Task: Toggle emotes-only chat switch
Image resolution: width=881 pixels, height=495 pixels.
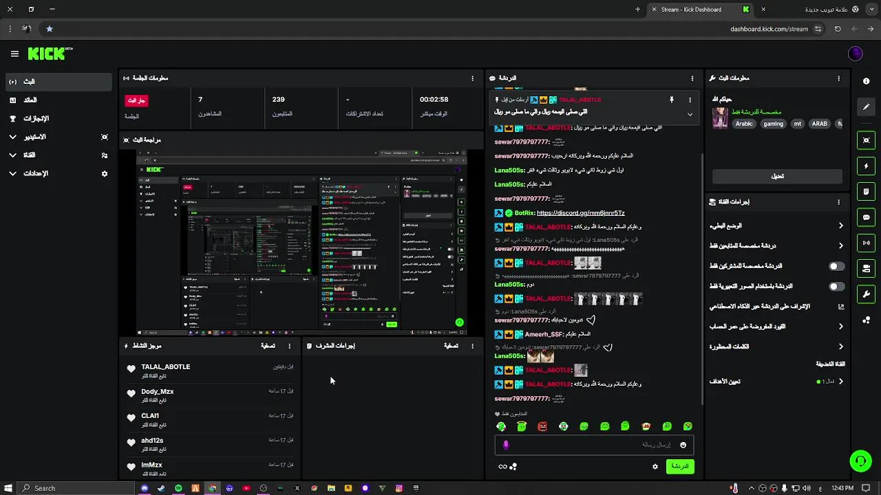Action: (x=836, y=286)
